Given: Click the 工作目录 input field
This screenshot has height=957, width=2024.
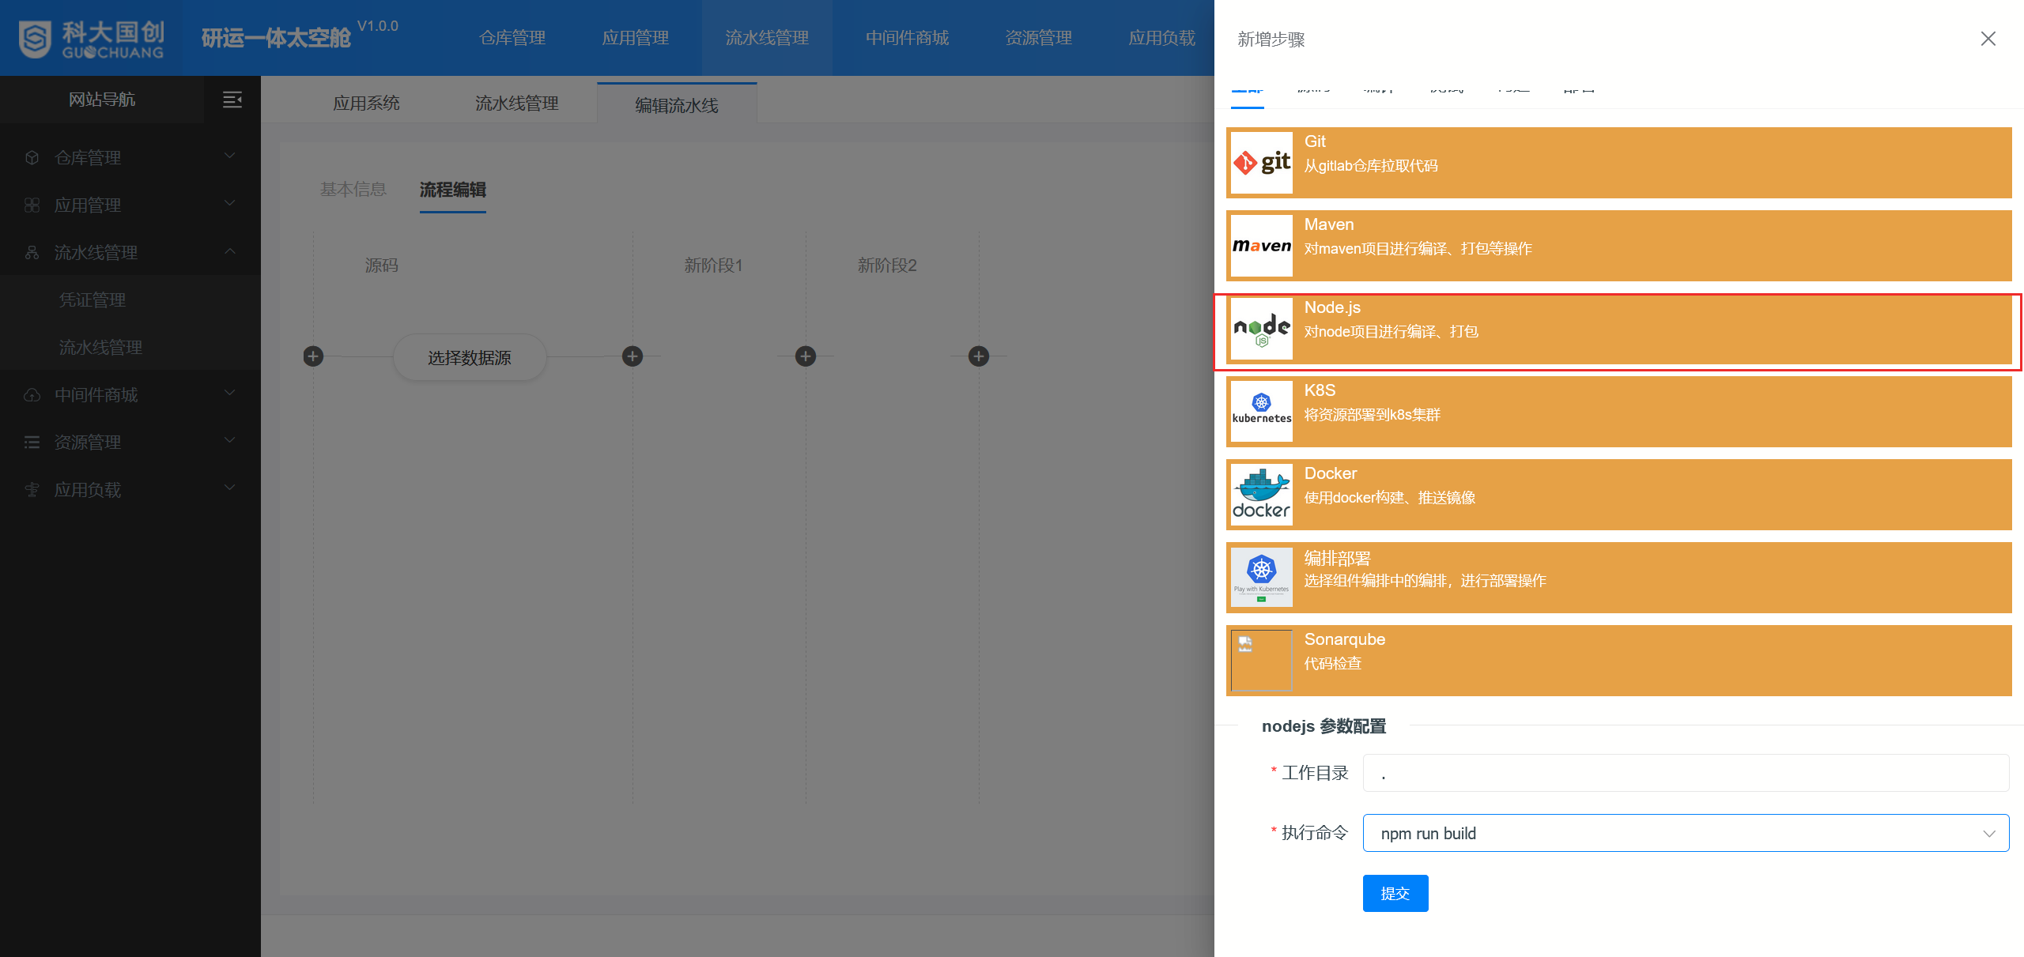Looking at the screenshot, I should tap(1686, 773).
